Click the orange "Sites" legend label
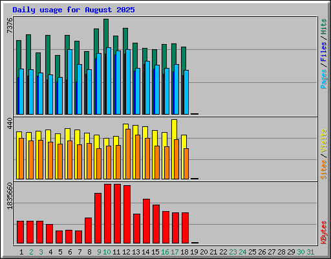This screenshot has height=259, width=331. (x=323, y=170)
